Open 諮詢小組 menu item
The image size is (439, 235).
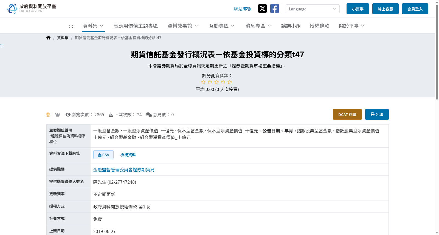click(x=291, y=26)
